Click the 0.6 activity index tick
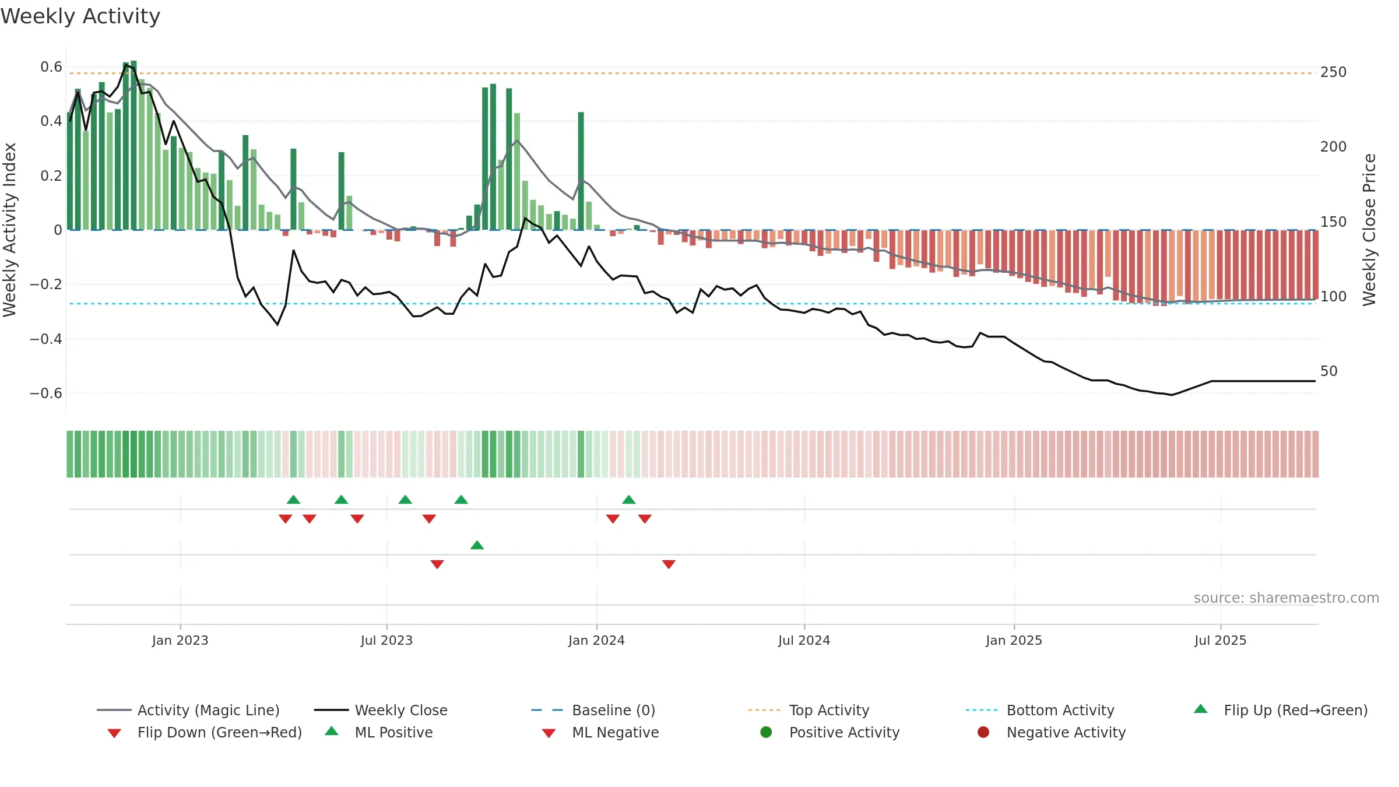This screenshot has width=1399, height=787. click(51, 67)
